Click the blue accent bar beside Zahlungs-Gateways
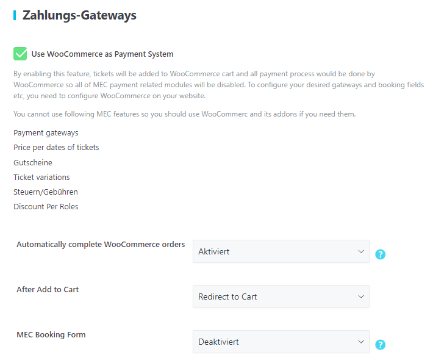Screen dimensions: 433x363 (x=15, y=15)
